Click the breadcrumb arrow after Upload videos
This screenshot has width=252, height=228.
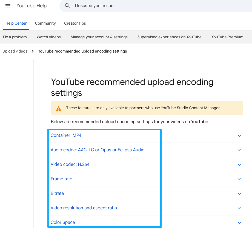pyautogui.click(x=33, y=51)
